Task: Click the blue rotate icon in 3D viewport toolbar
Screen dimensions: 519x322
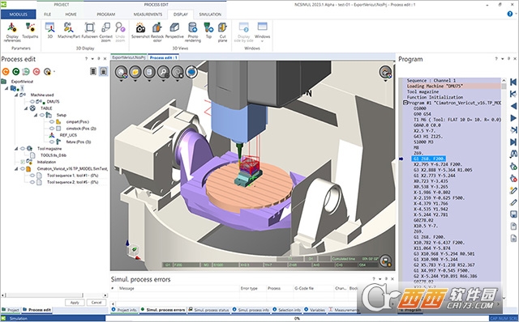Action: click(x=191, y=72)
